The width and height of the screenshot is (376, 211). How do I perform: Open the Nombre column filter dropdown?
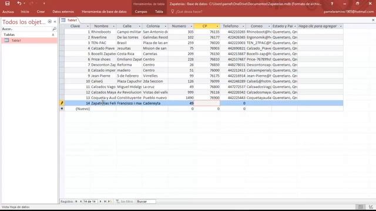(113, 26)
